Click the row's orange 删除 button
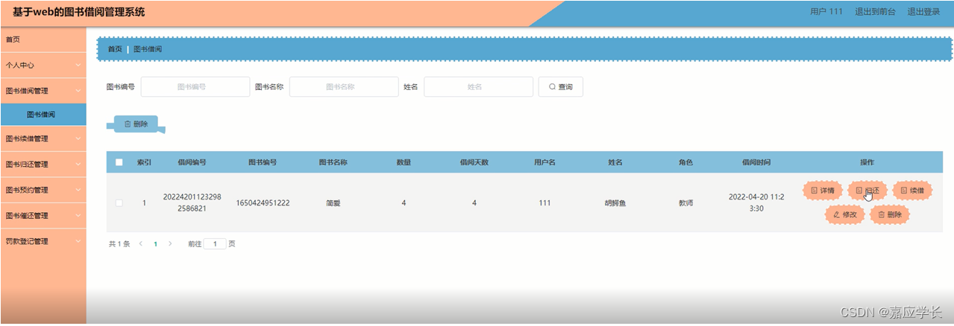This screenshot has width=954, height=326. pyautogui.click(x=890, y=214)
